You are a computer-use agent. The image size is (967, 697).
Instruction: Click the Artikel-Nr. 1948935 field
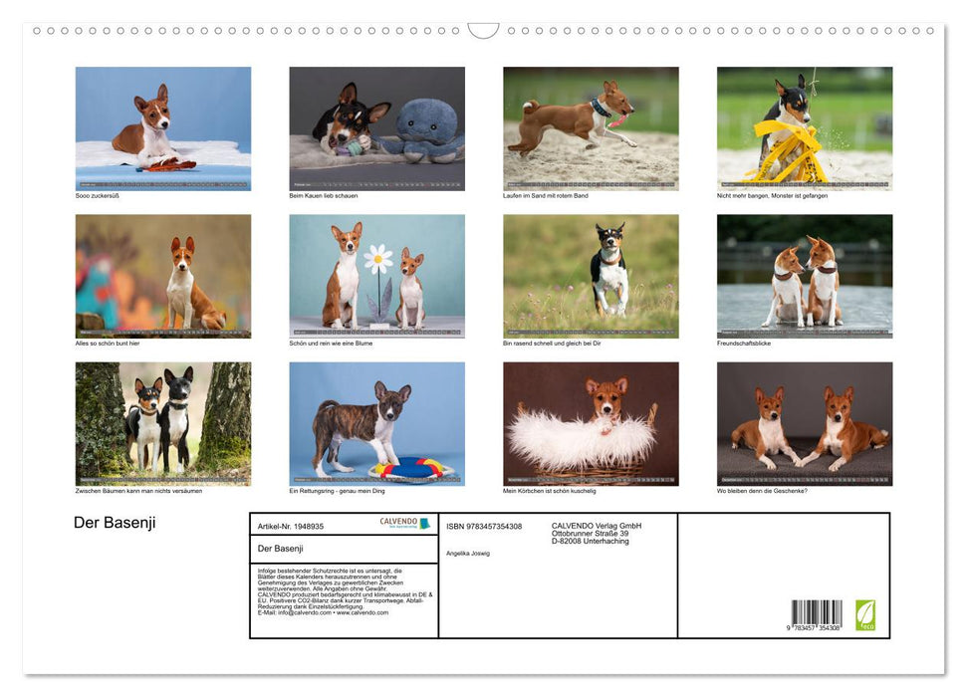point(291,527)
